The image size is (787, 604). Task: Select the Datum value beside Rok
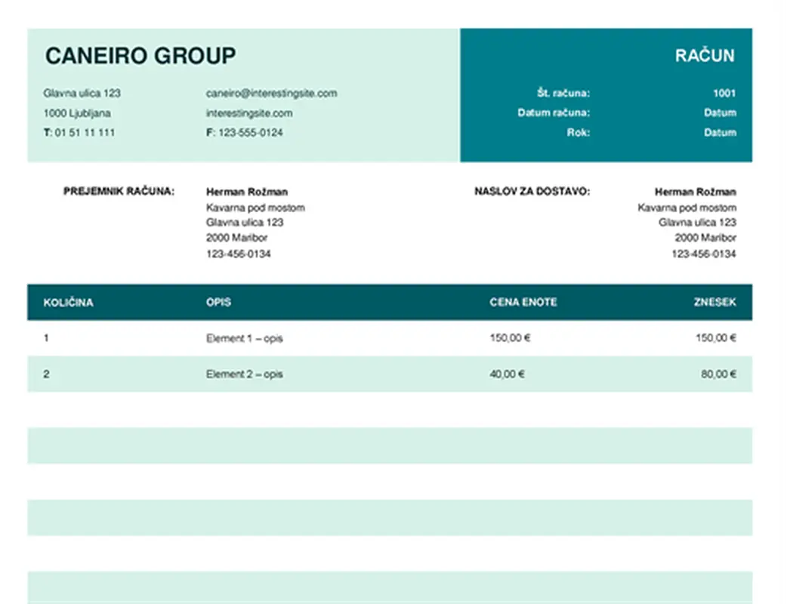(720, 132)
